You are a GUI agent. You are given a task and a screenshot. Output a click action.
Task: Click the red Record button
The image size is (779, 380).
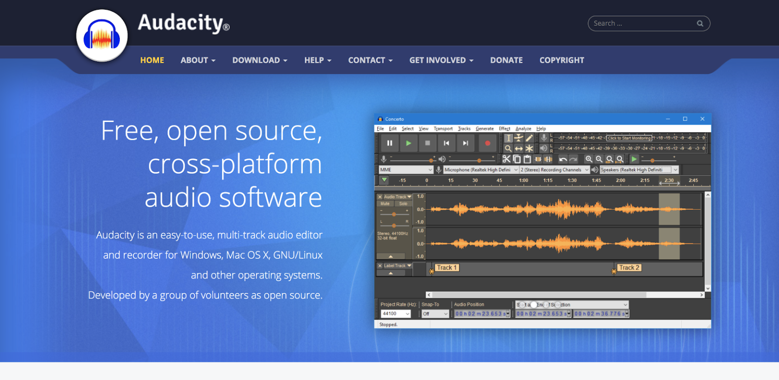click(x=487, y=143)
